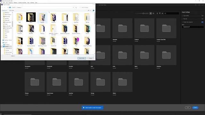Viewport: 205px width, 115px height.
Task: Open the Edit menu
Action: 4,3
